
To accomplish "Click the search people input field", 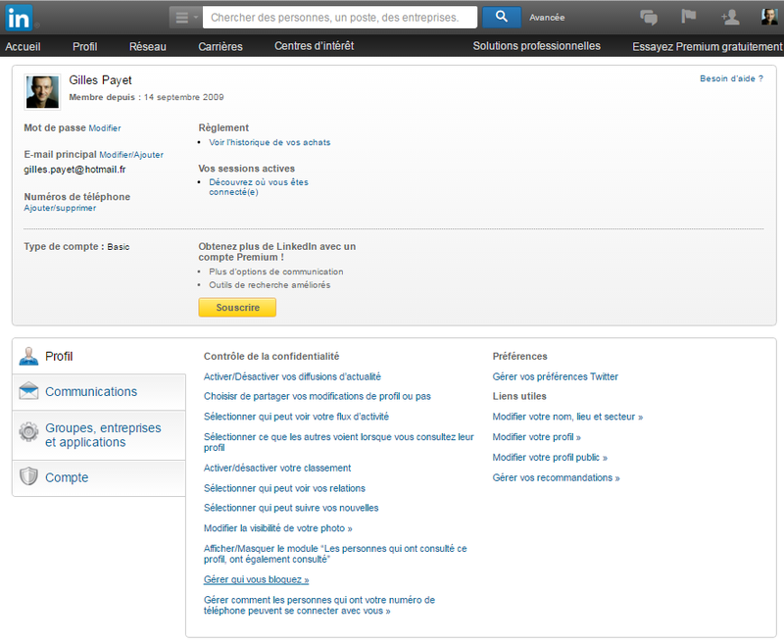I will pos(340,18).
